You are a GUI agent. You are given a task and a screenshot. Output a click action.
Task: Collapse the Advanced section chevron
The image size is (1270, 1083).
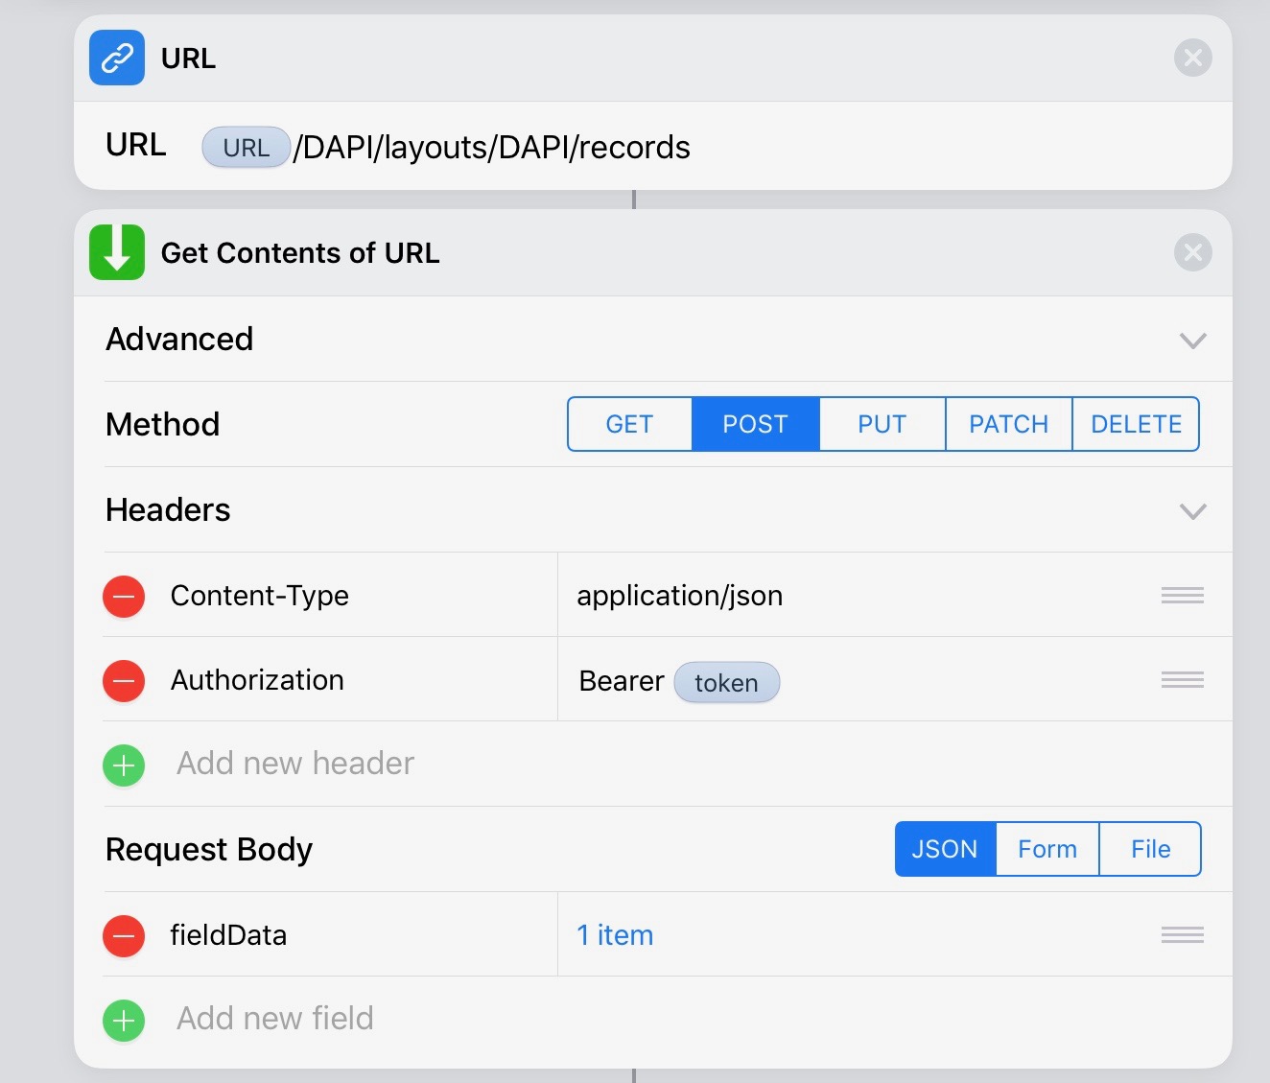[1192, 341]
